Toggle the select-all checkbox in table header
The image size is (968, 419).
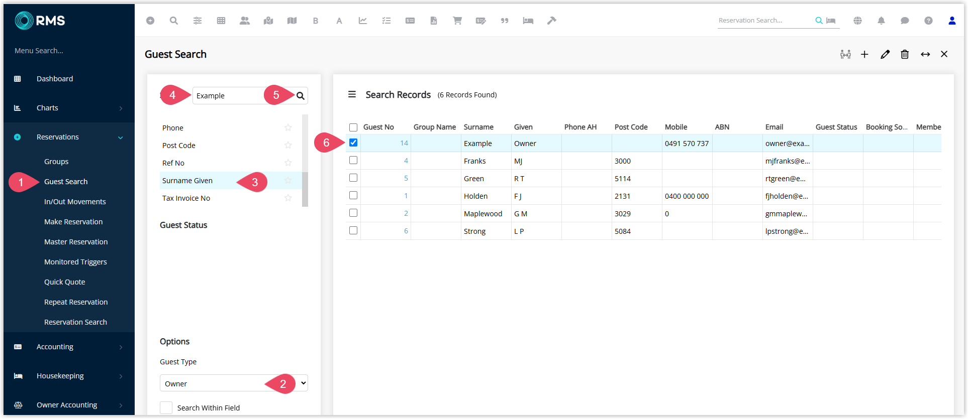[x=353, y=127]
